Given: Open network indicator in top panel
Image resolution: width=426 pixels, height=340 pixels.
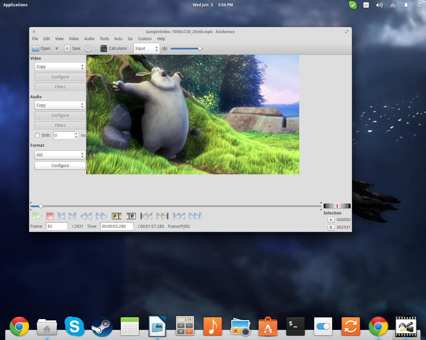Looking at the screenshot, I should [x=393, y=5].
